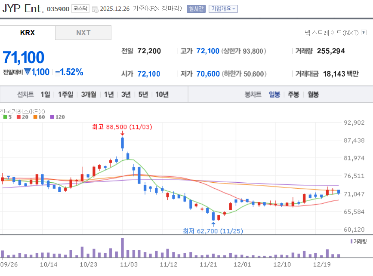
Task: Select the 10년 line chart period
Action: [x=162, y=95]
